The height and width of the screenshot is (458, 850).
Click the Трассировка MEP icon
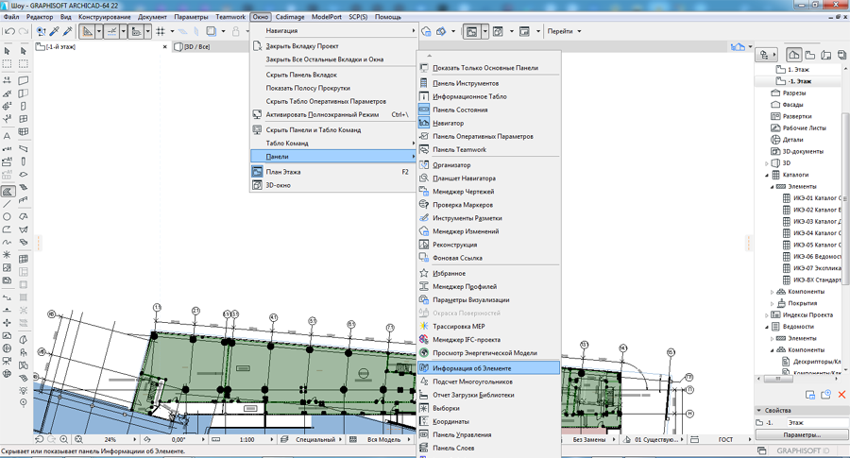tap(424, 327)
